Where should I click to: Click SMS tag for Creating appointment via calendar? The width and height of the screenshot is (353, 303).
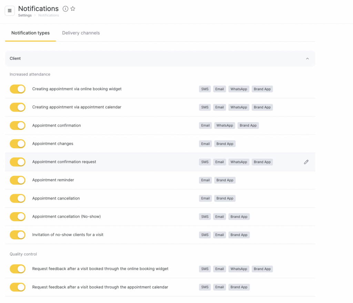[x=205, y=107]
